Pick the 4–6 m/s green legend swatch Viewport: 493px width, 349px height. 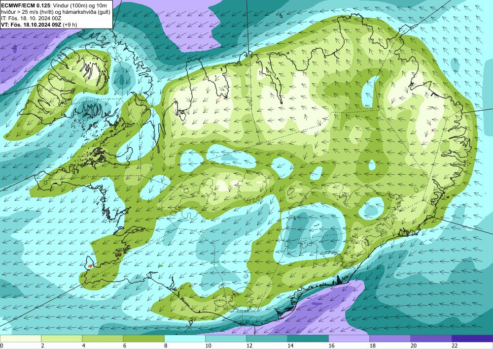coord(103,338)
